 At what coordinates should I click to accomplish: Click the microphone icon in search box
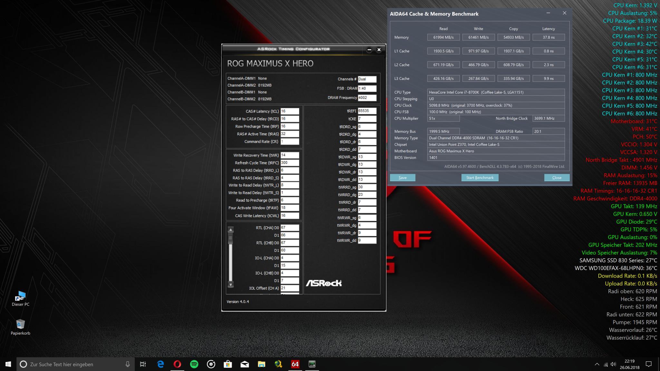click(x=128, y=364)
